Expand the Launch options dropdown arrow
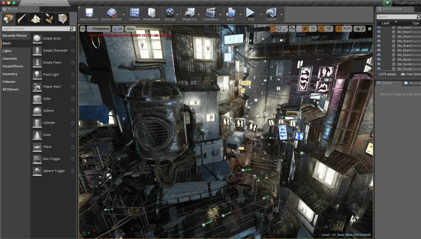The height and width of the screenshot is (239, 421). [281, 15]
